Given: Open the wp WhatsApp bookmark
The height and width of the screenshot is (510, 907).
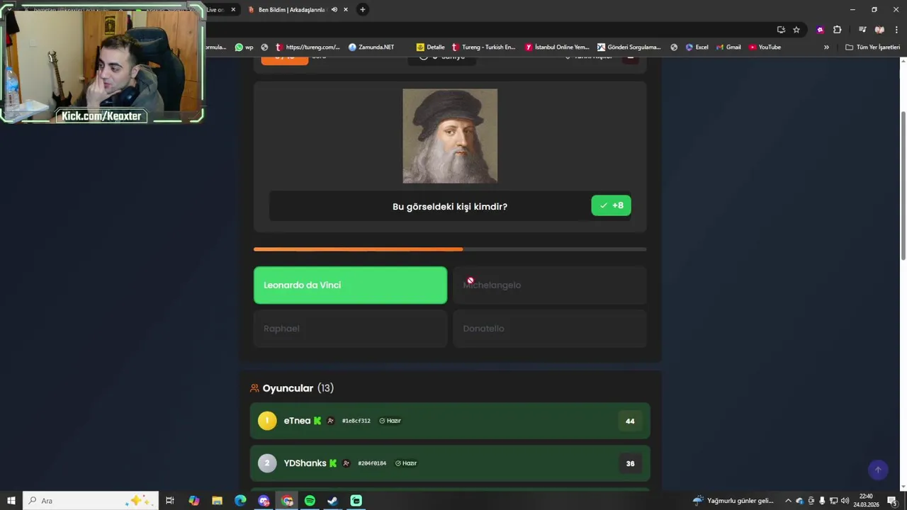Looking at the screenshot, I should pos(244,47).
